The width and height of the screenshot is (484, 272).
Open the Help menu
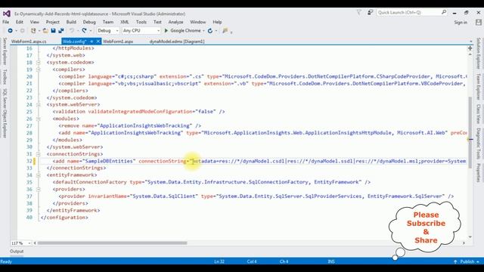[x=217, y=22]
